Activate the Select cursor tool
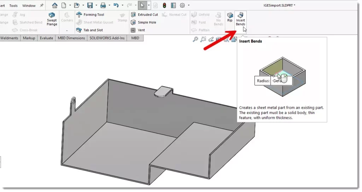The width and height of the screenshot is (362, 192). [142, 5]
